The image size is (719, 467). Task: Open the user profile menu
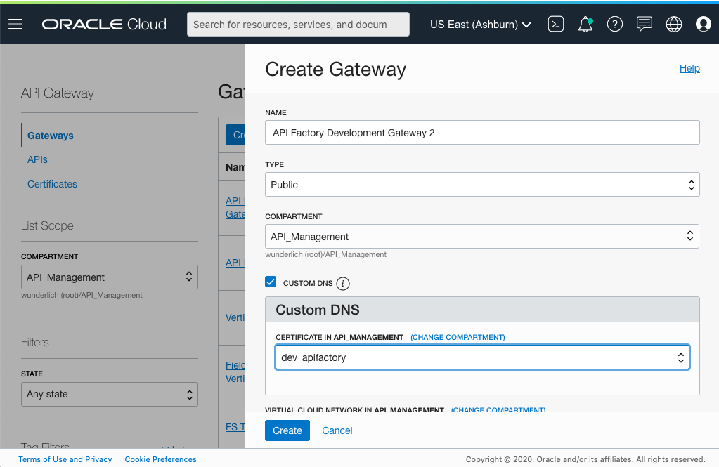[703, 24]
